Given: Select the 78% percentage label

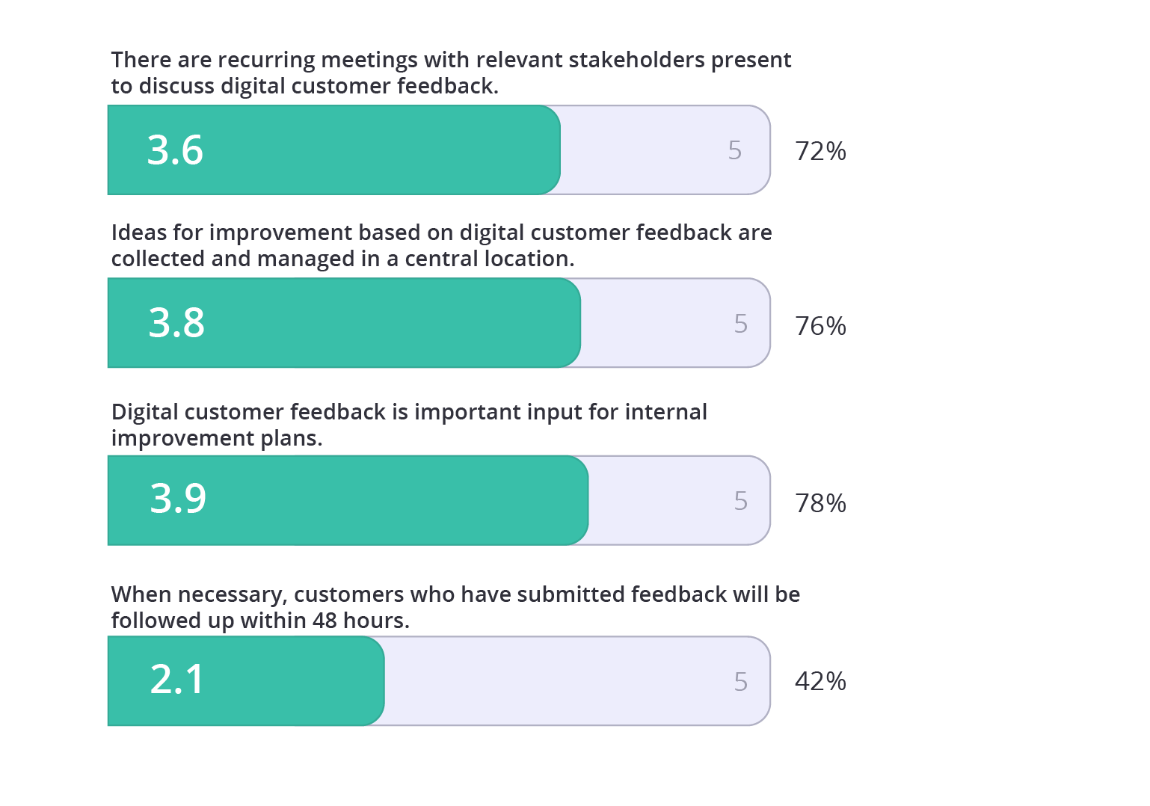Looking at the screenshot, I should tap(820, 503).
